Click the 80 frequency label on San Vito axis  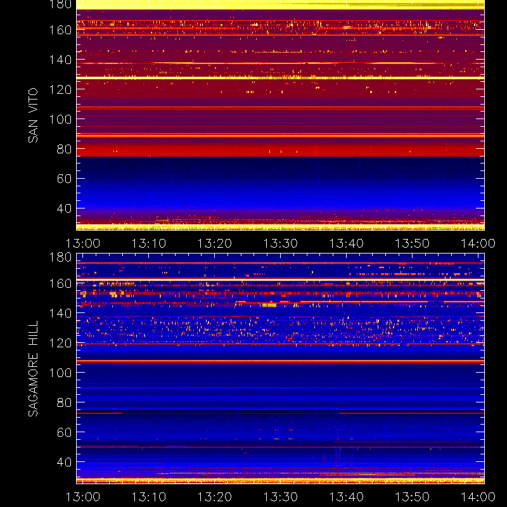pos(64,149)
